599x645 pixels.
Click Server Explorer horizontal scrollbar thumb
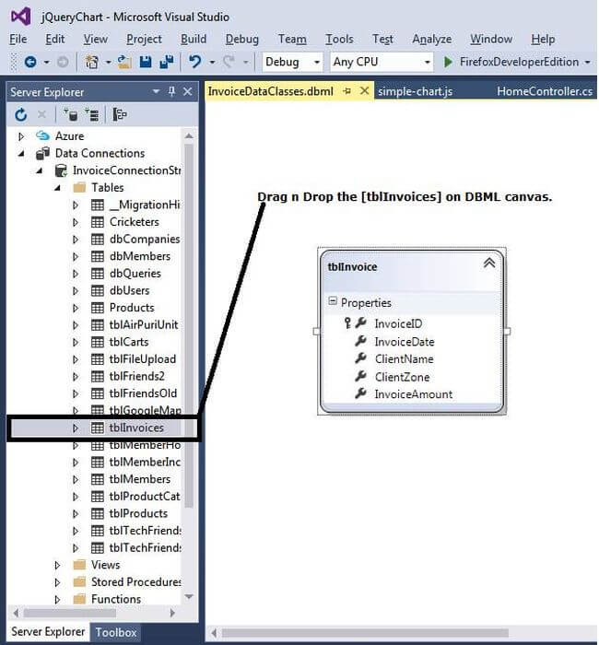(69, 613)
